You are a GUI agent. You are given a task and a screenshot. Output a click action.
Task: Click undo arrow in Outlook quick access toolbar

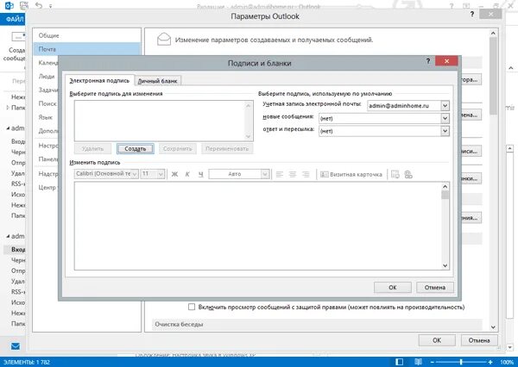(39, 5)
